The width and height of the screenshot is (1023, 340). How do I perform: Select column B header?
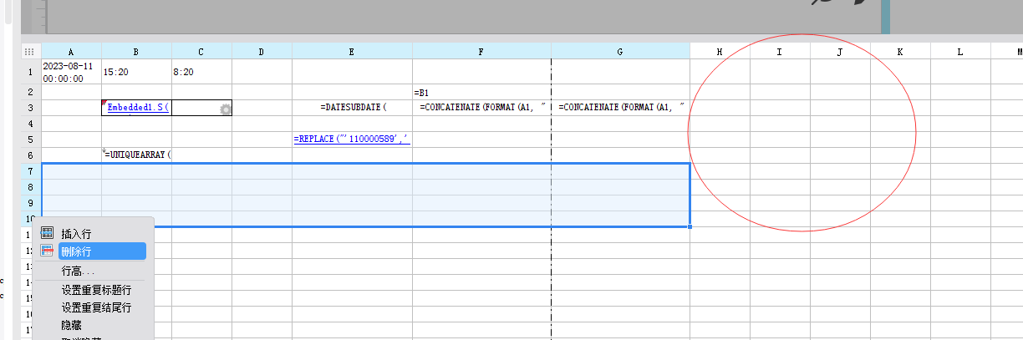[136, 52]
